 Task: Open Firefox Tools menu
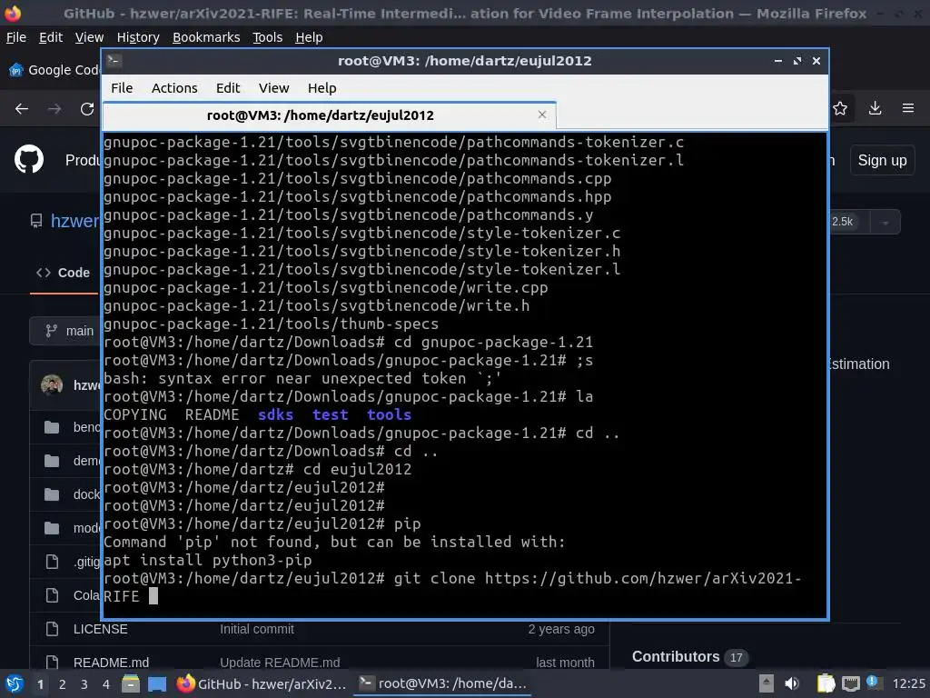pos(268,37)
